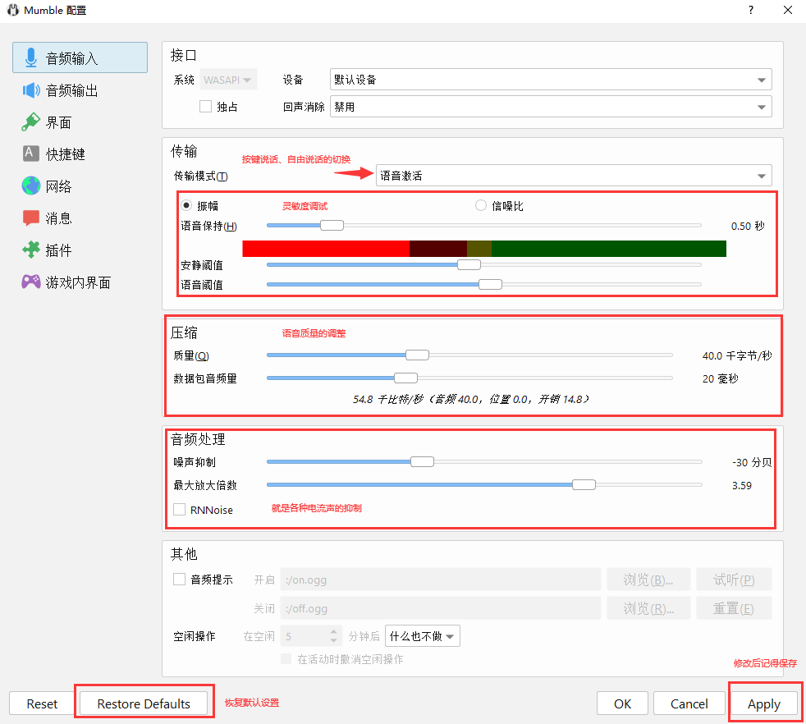Expand the 设备 默认设备 dropdown
Viewport: 806px width, 724px height.
coord(551,80)
